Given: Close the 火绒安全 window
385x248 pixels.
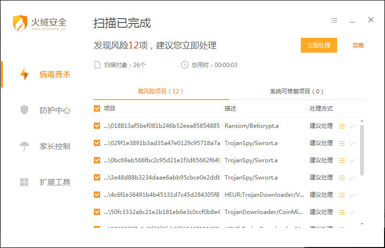Looking at the screenshot, I should point(371,20).
